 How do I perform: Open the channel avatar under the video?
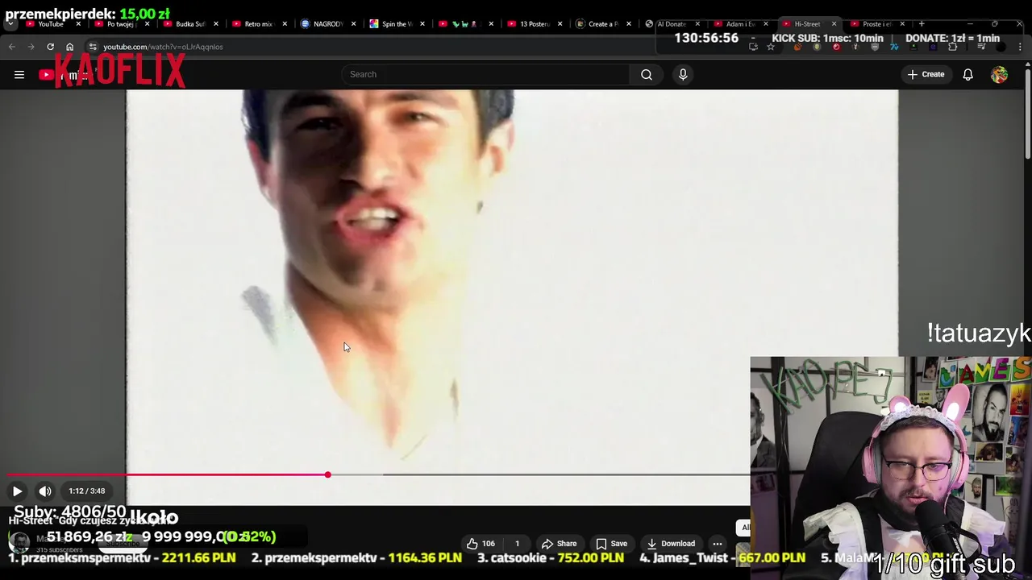[x=19, y=543]
